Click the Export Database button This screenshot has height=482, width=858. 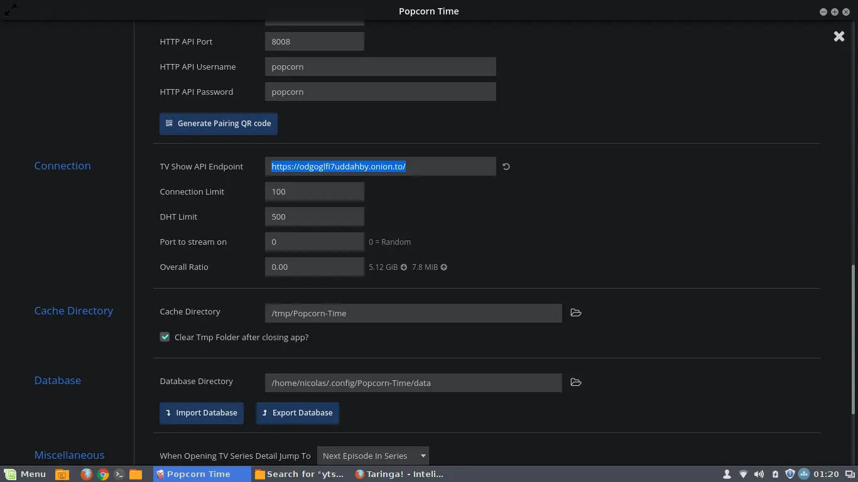pyautogui.click(x=298, y=413)
